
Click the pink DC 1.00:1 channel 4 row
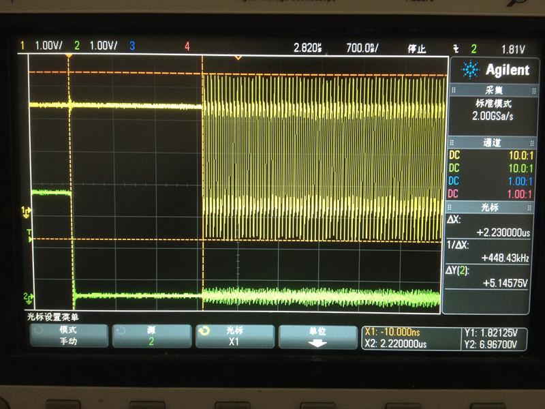490,194
